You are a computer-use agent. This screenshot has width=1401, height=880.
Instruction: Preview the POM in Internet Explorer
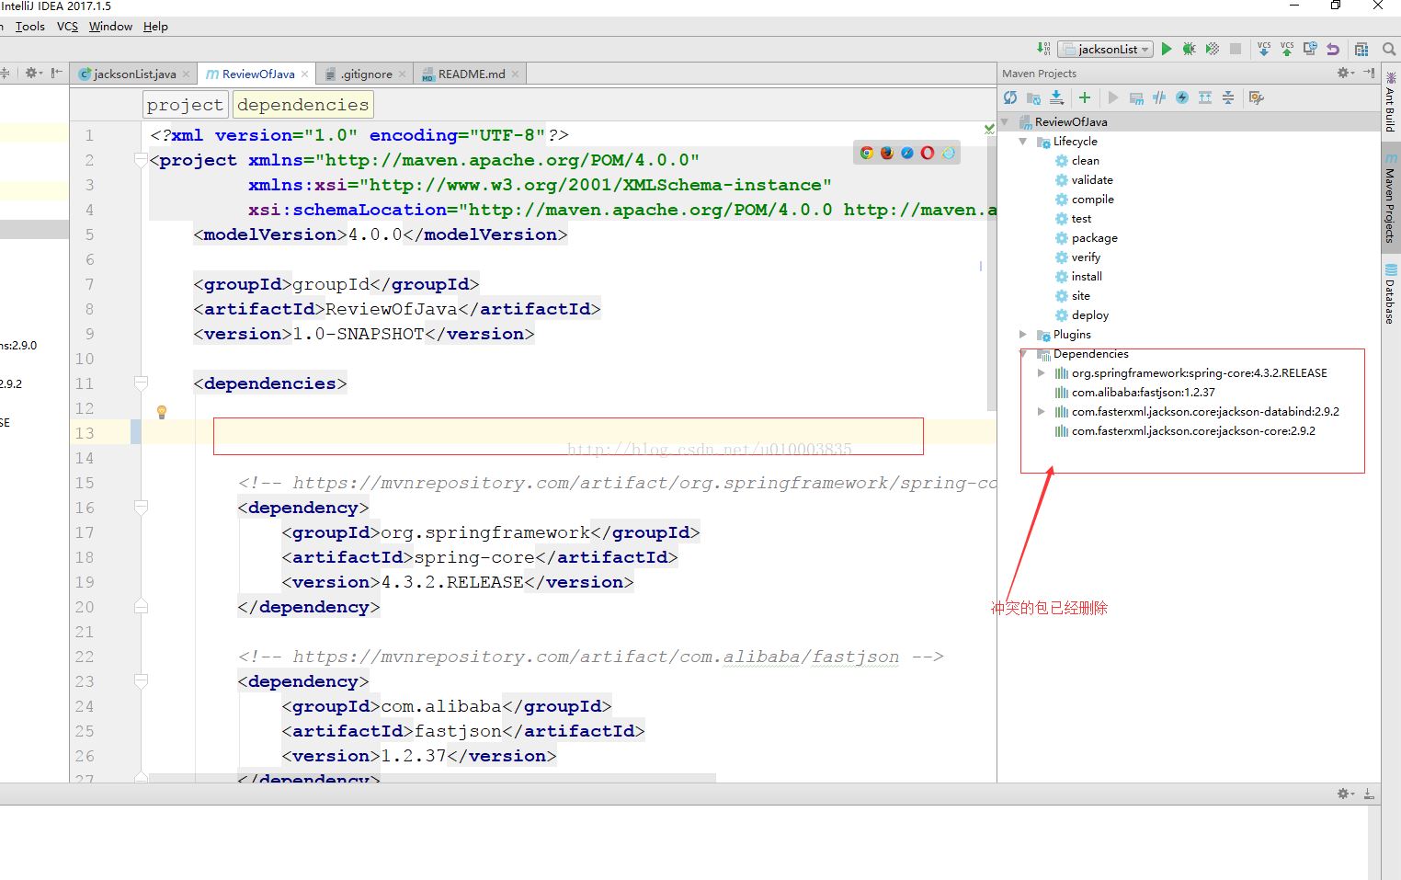[948, 153]
